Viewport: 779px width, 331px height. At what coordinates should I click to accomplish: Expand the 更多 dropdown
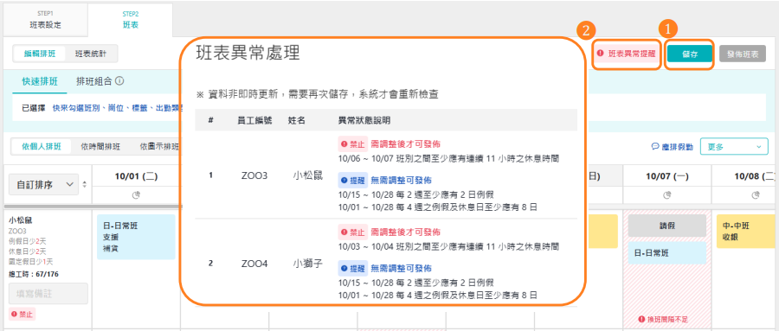(734, 146)
